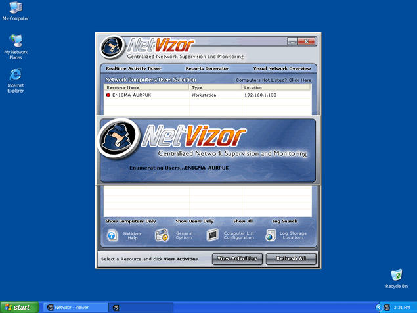Open NetVizor Help icon
Image resolution: width=417 pixels, height=313 pixels.
pos(112,235)
